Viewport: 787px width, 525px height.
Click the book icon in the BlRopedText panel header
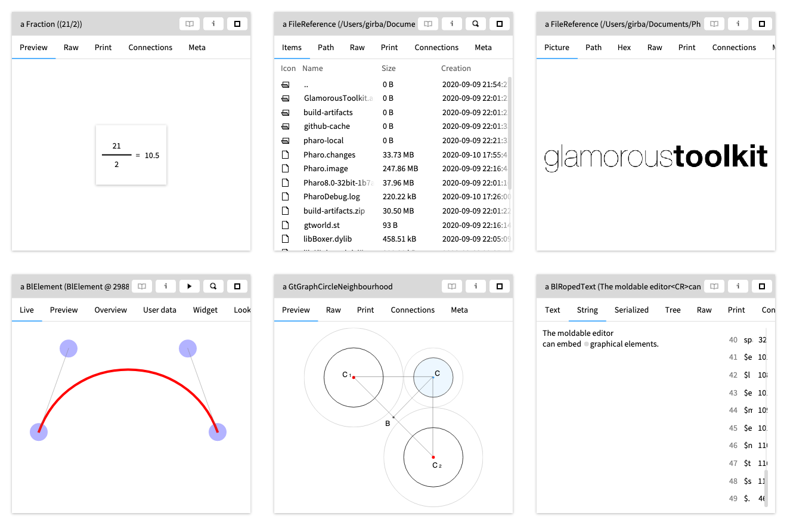(x=714, y=286)
